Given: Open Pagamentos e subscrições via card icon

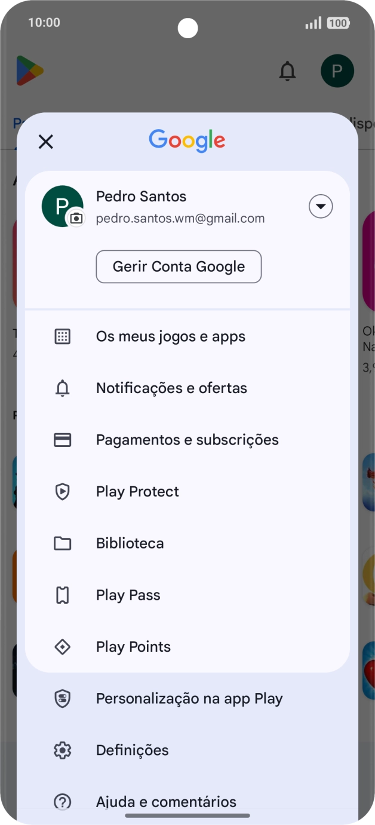Looking at the screenshot, I should click(x=63, y=439).
